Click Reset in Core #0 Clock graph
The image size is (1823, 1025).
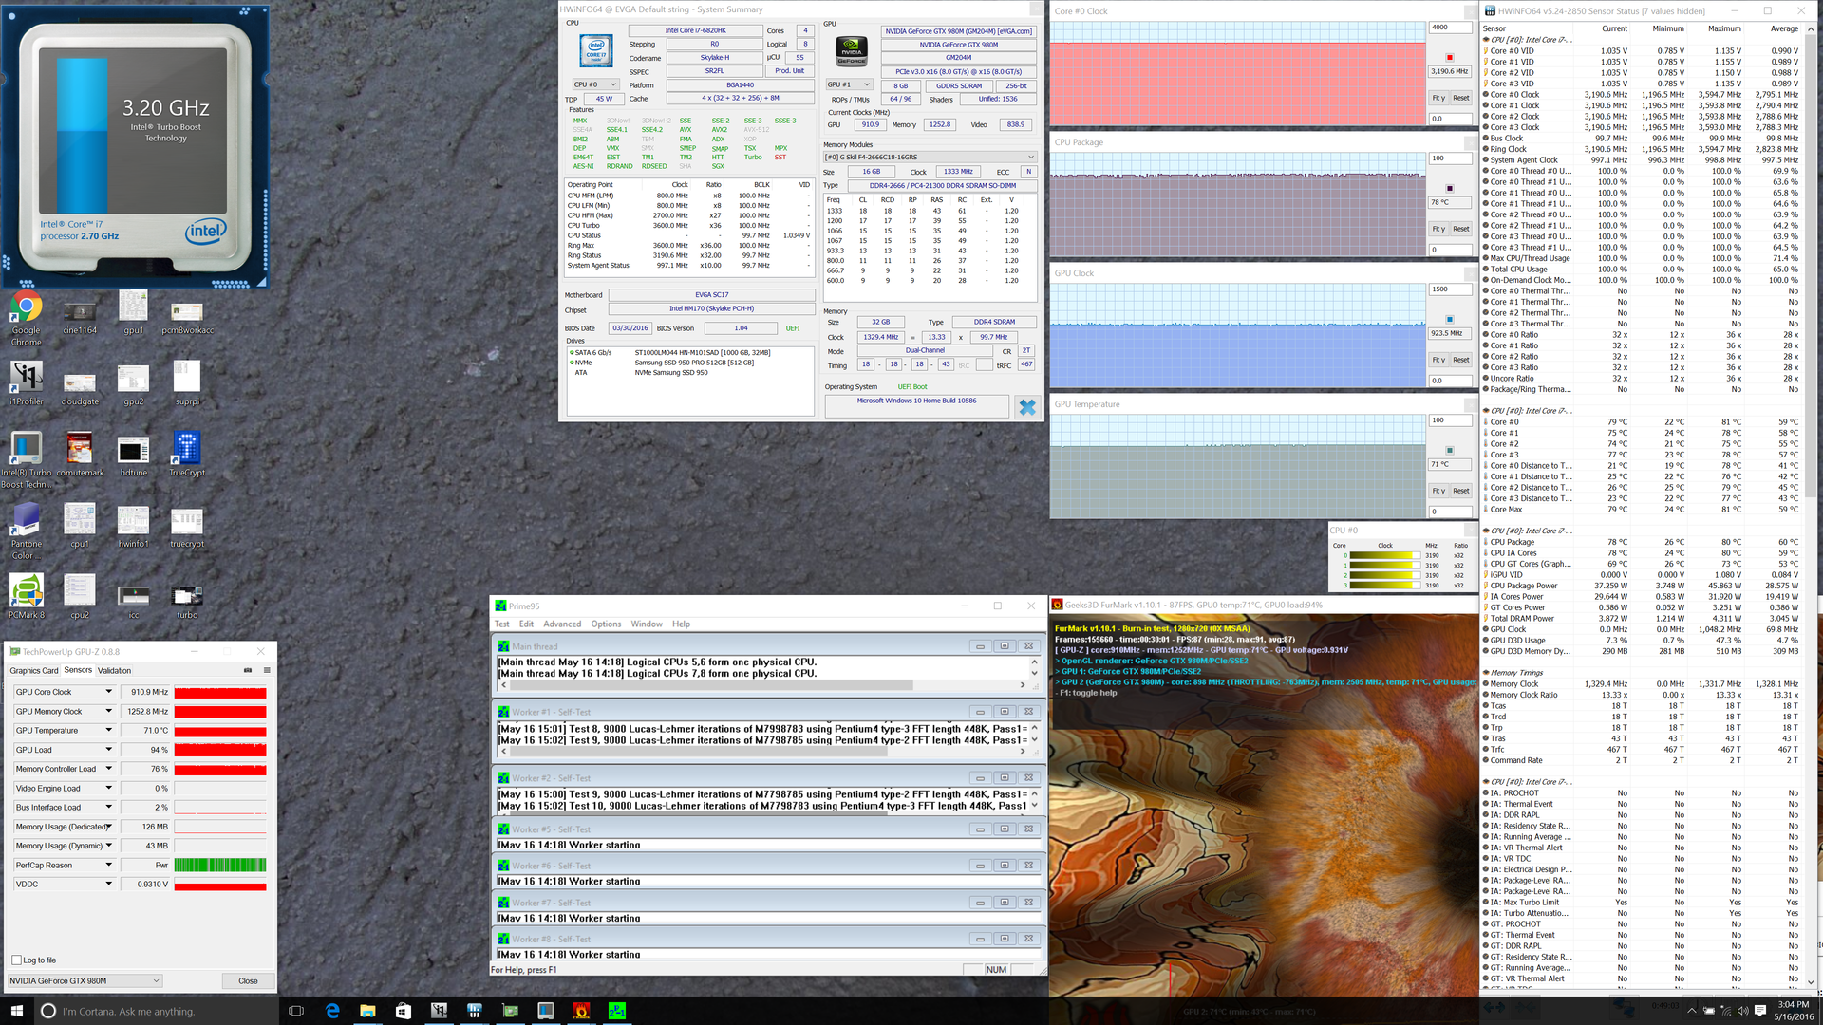(1461, 98)
